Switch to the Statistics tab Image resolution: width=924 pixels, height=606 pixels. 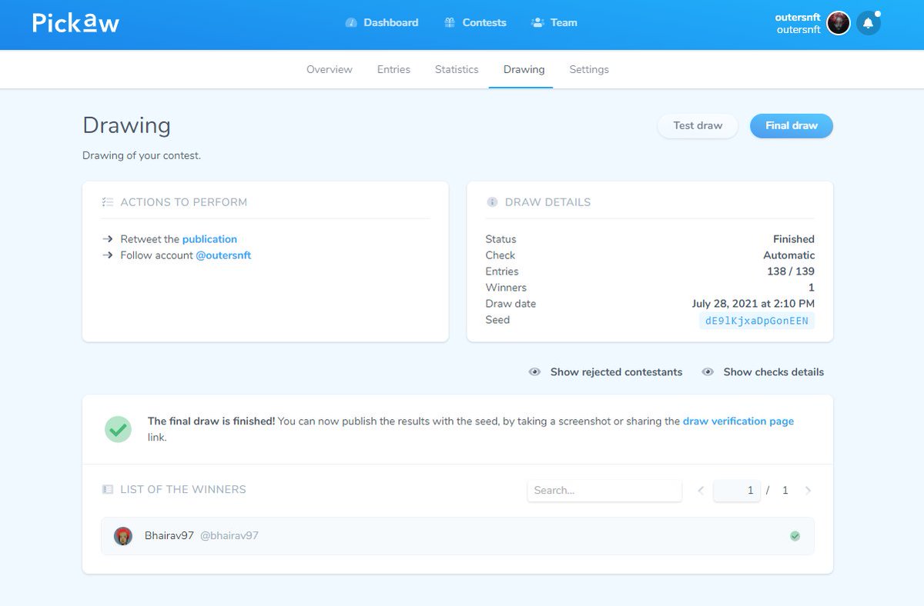point(457,69)
